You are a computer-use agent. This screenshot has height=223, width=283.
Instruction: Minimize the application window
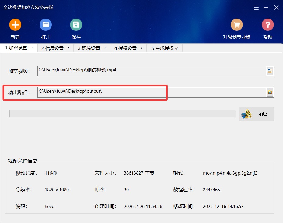click(x=266, y=8)
